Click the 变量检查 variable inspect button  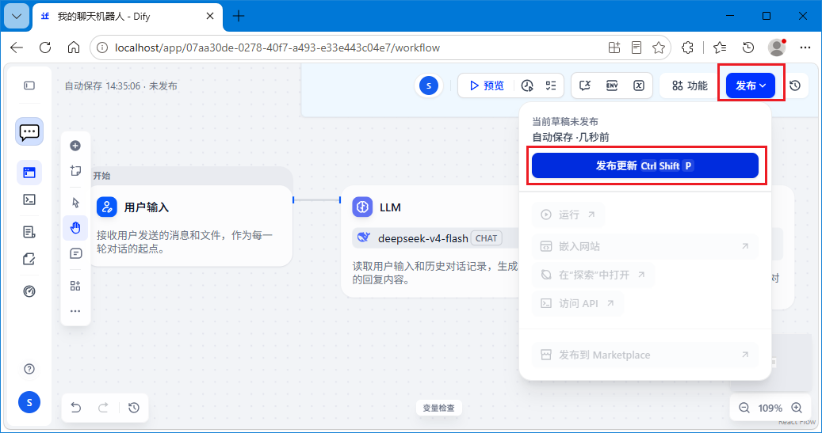pos(439,408)
